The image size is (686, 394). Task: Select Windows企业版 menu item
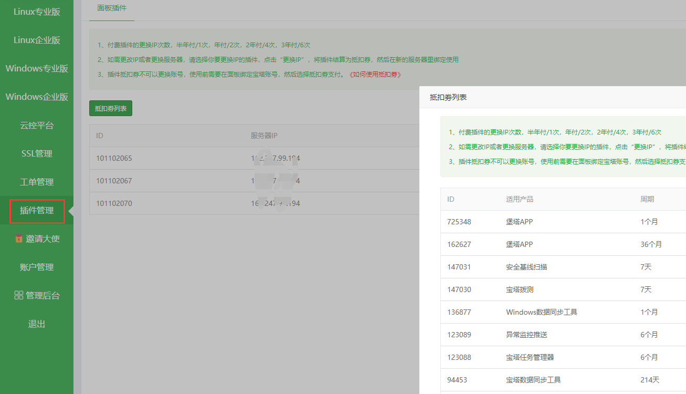click(37, 97)
